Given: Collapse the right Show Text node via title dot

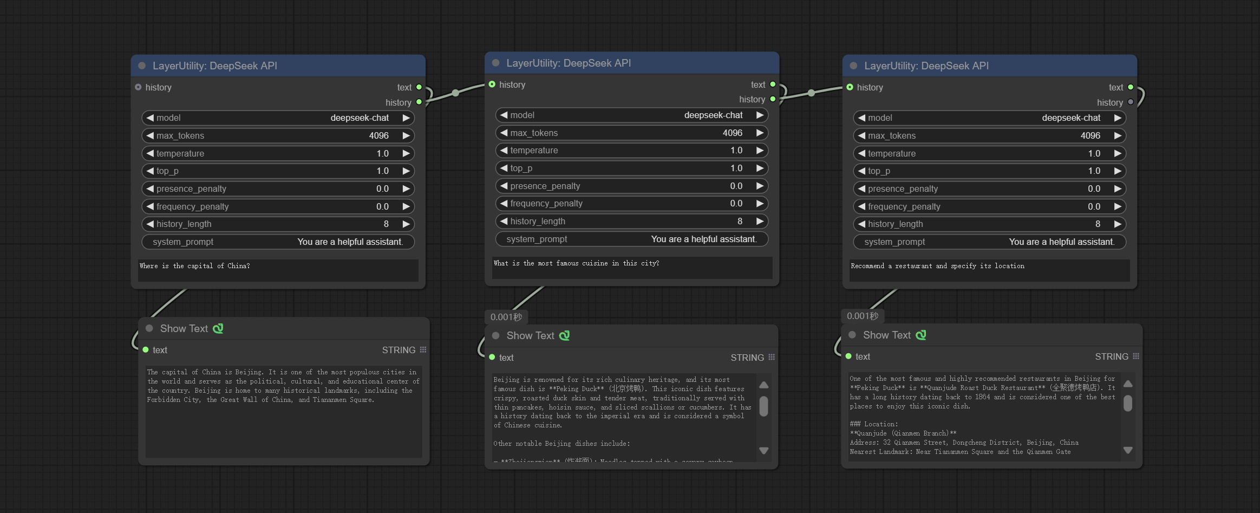Looking at the screenshot, I should tap(852, 335).
